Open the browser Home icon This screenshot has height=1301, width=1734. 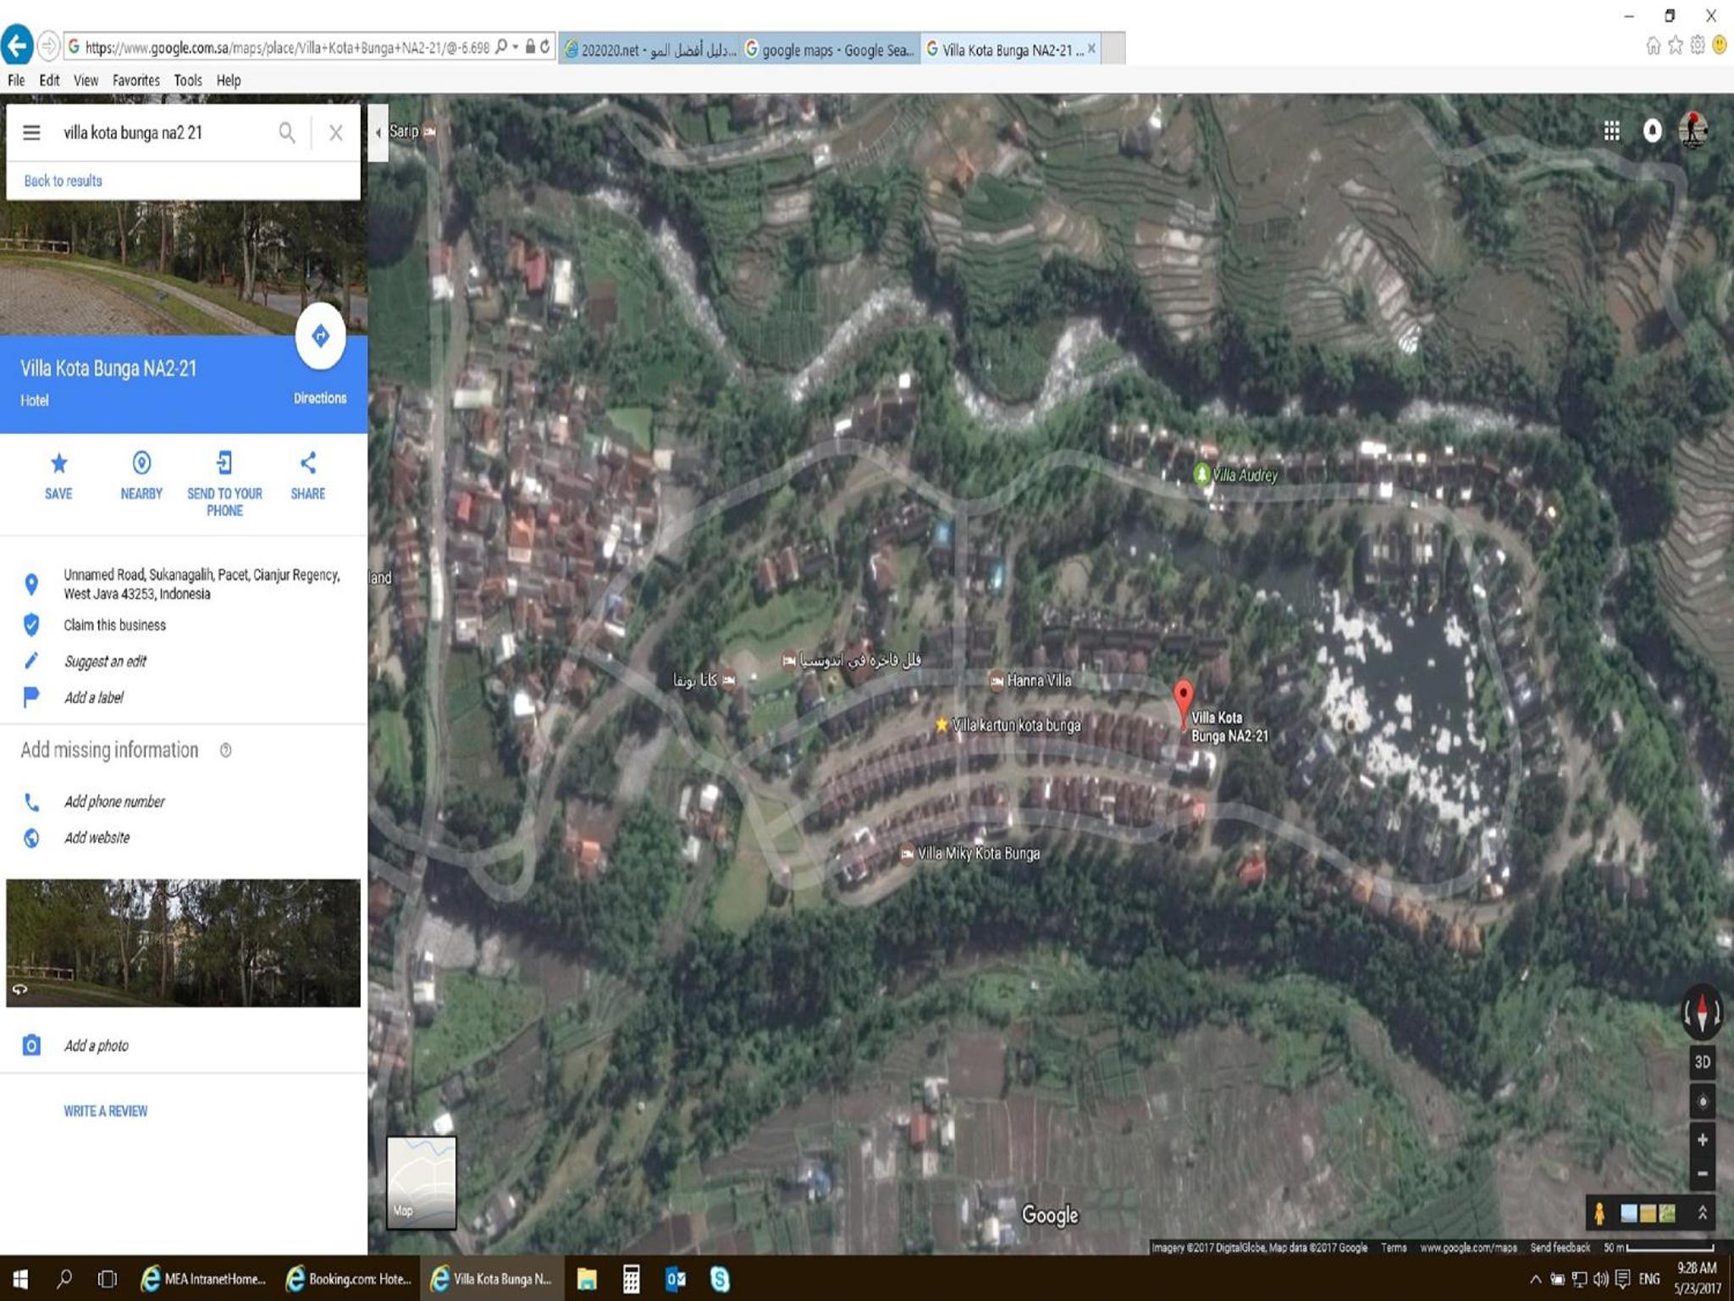1653,46
